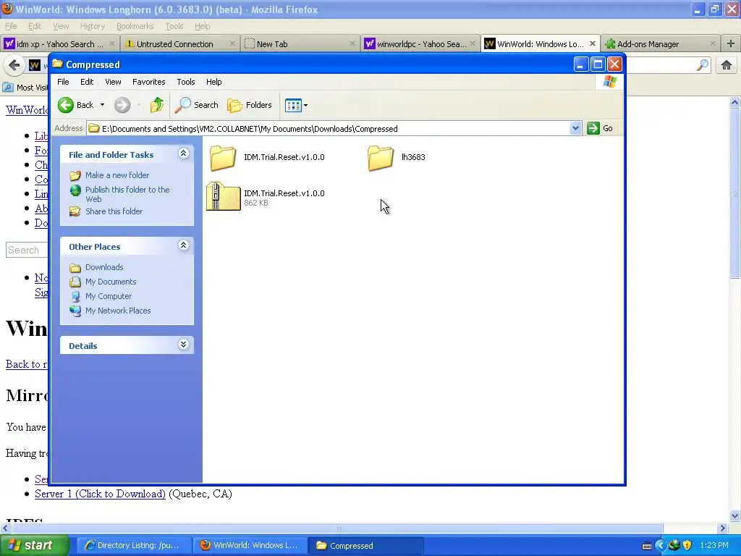Viewport: 741px width, 556px height.
Task: Click Firefox Back navigation arrow
Action: point(14,65)
